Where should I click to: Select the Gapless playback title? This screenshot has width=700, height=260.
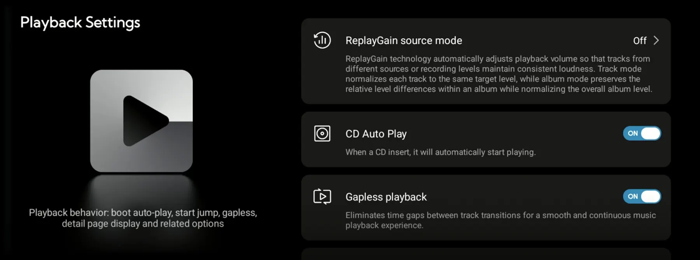pyautogui.click(x=386, y=197)
